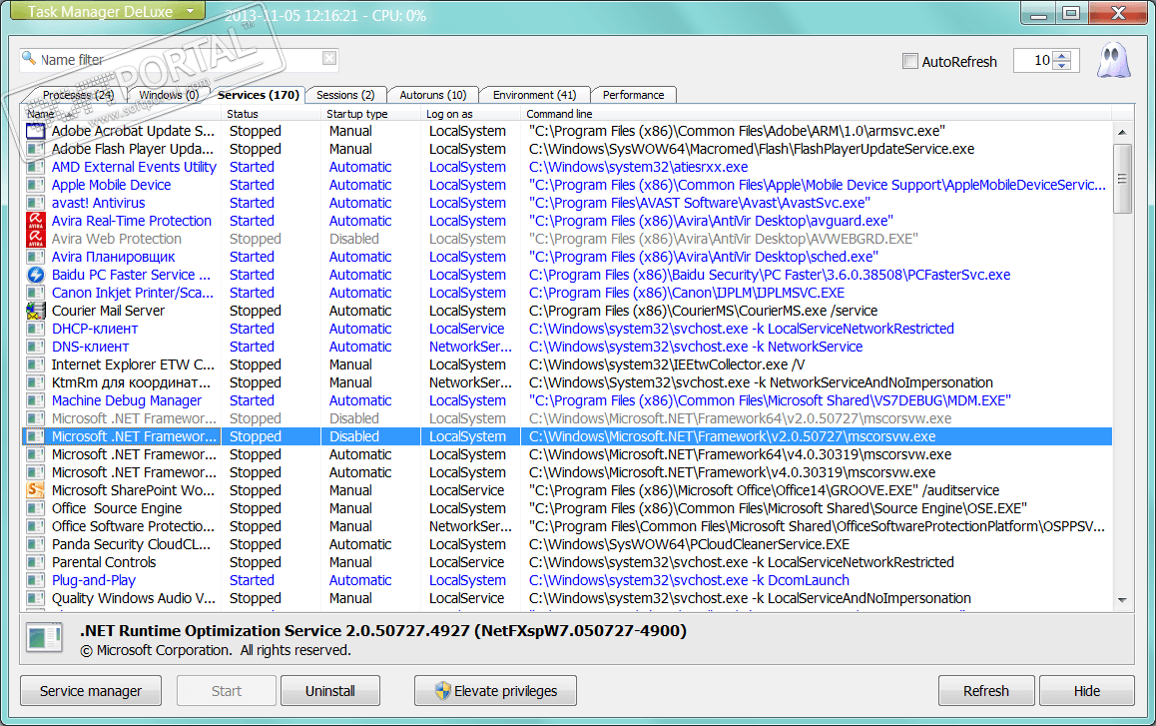This screenshot has height=726, width=1156.
Task: Click the Refresh button
Action: (x=985, y=691)
